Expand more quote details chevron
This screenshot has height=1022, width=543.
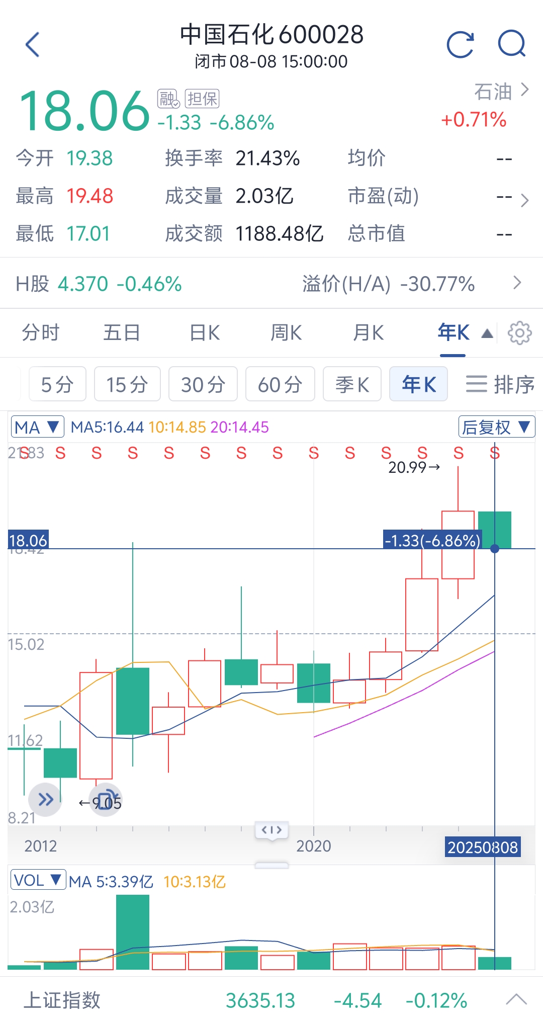click(x=525, y=200)
